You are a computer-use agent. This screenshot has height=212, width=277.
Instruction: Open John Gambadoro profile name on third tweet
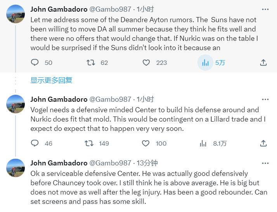pos(59,163)
